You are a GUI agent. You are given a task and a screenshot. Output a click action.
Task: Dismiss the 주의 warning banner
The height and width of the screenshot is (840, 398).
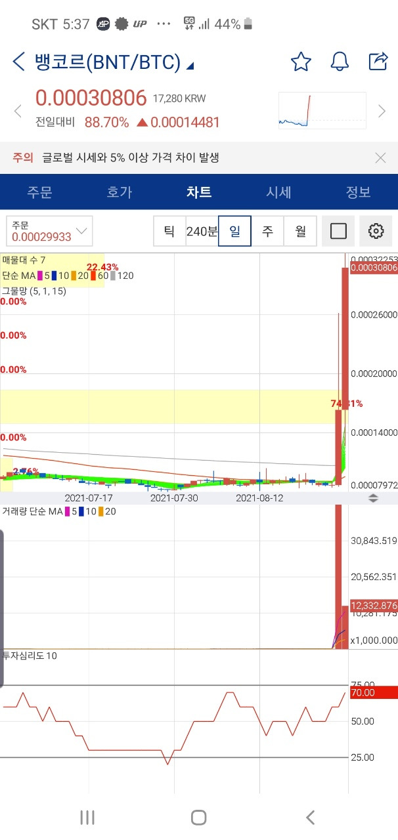(380, 157)
